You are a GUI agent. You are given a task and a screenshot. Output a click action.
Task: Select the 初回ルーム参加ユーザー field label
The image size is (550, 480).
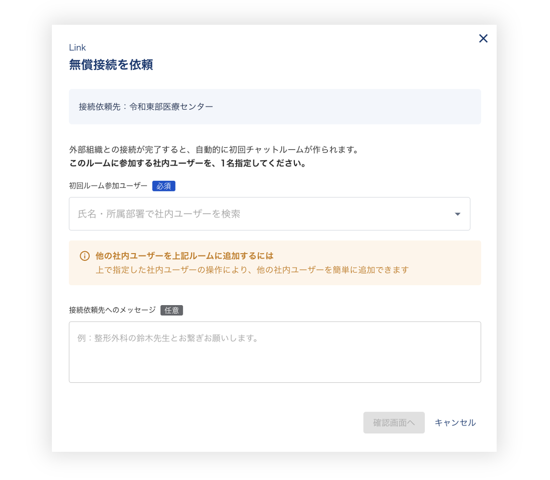point(108,186)
